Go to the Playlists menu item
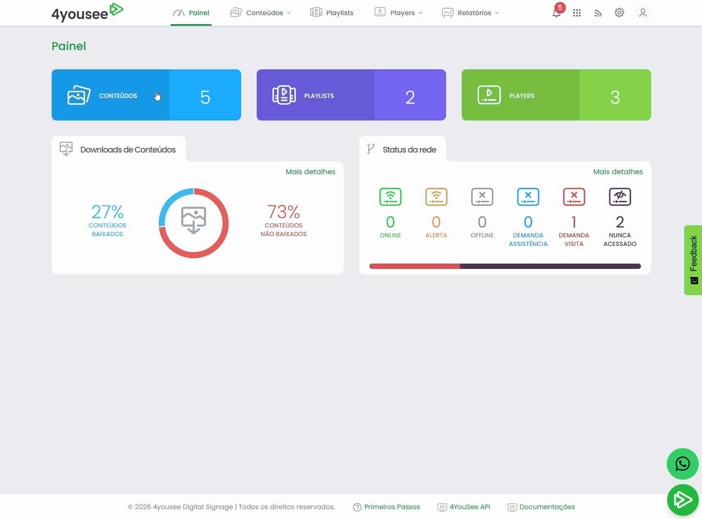The image size is (702, 519). [332, 13]
